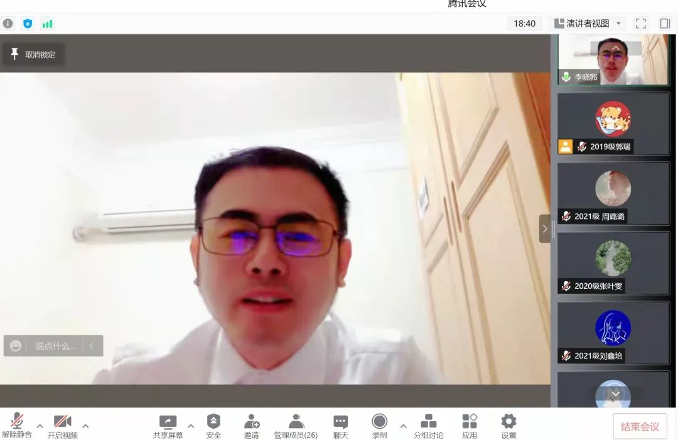Check the green network signal icon

pos(47,24)
